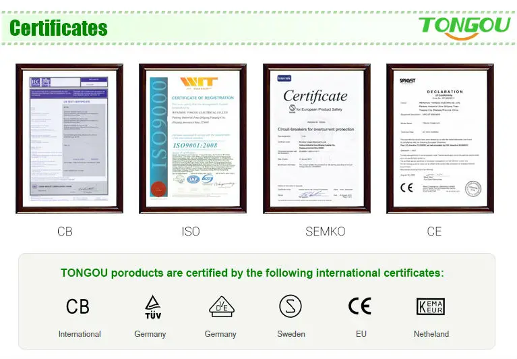Click the ISO9001:2008 text on certificate
This screenshot has width=517, height=359.
(195, 146)
